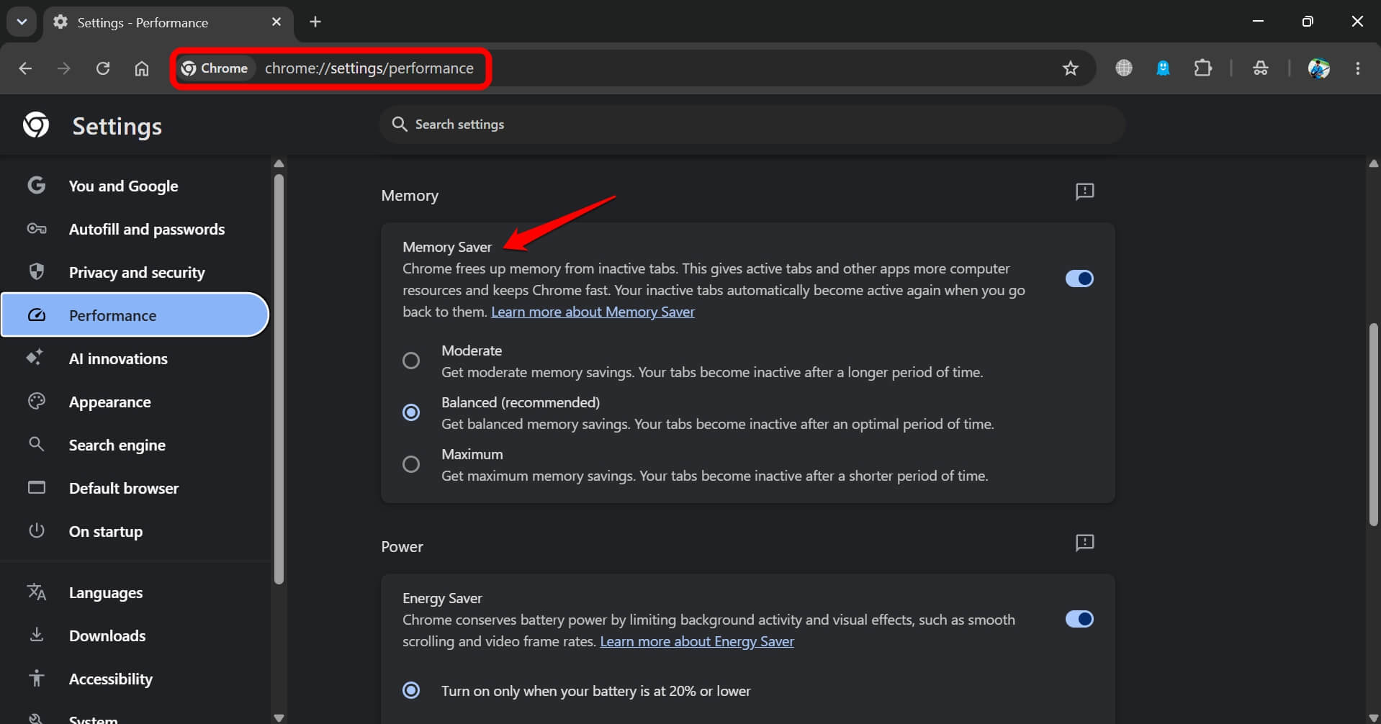
Task: Open the blue ghost extension icon
Action: (x=1163, y=68)
